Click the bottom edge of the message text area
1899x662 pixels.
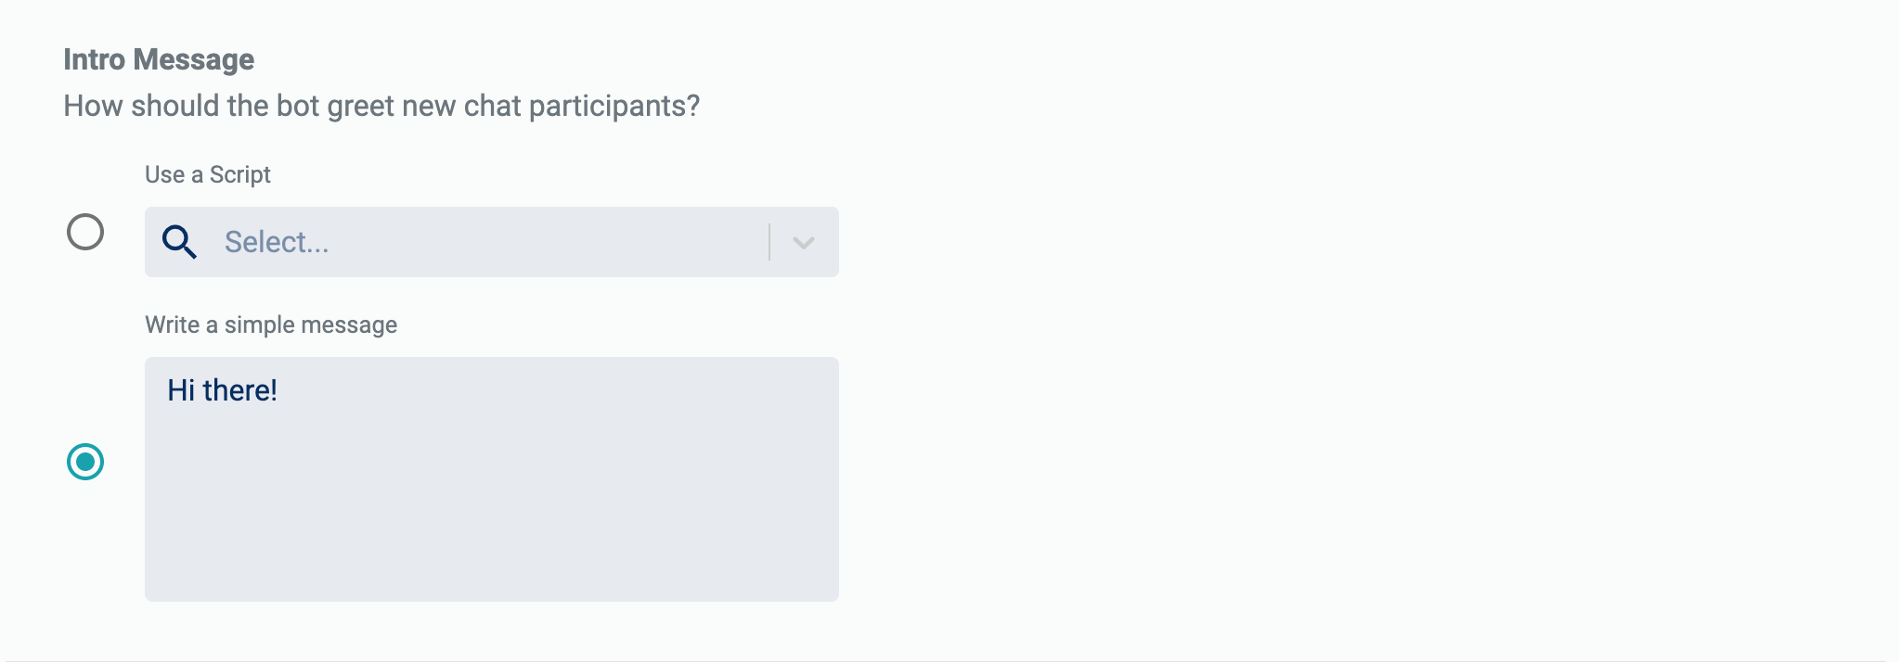[x=492, y=600]
